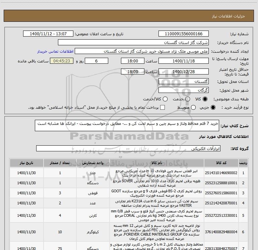The width and height of the screenshot is (258, 250).
Task: Click the نوار لامینه FEC product name
Action: pyautogui.click(x=157, y=232)
